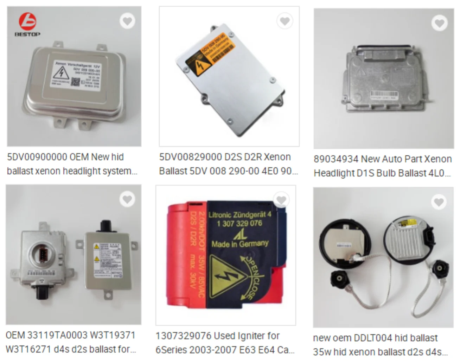View the red Litronic Zündgerät igniter image

(x=226, y=255)
